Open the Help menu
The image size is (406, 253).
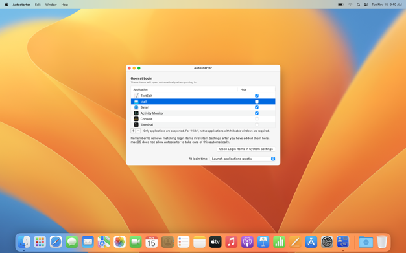[65, 5]
